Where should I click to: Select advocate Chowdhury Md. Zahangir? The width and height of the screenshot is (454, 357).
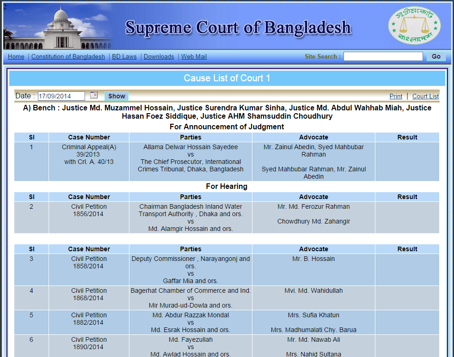click(313, 221)
